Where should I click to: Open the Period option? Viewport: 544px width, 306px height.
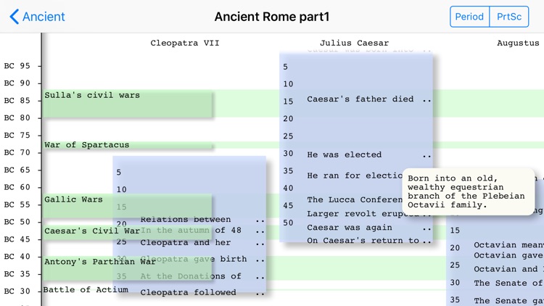[469, 17]
